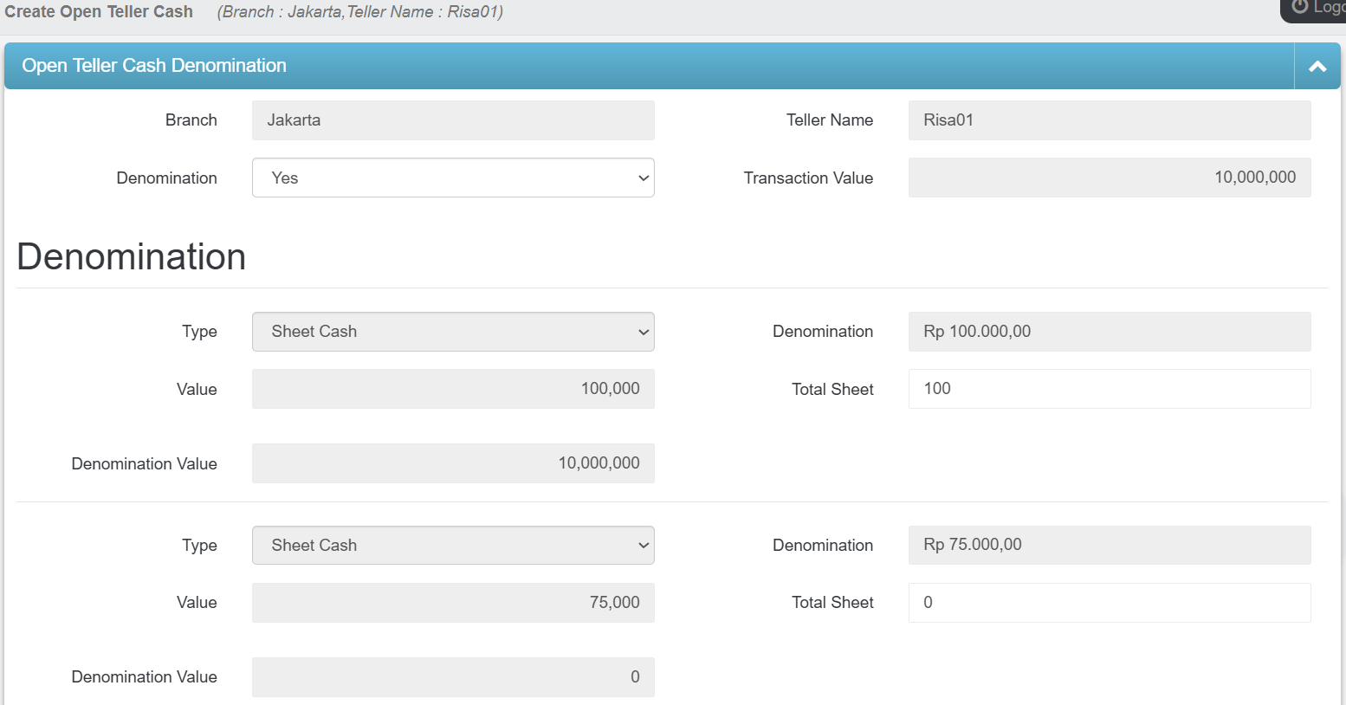Viewport: 1346px width, 705px height.
Task: Click the Open Teller Cash Denomination header title
Action: (x=154, y=66)
